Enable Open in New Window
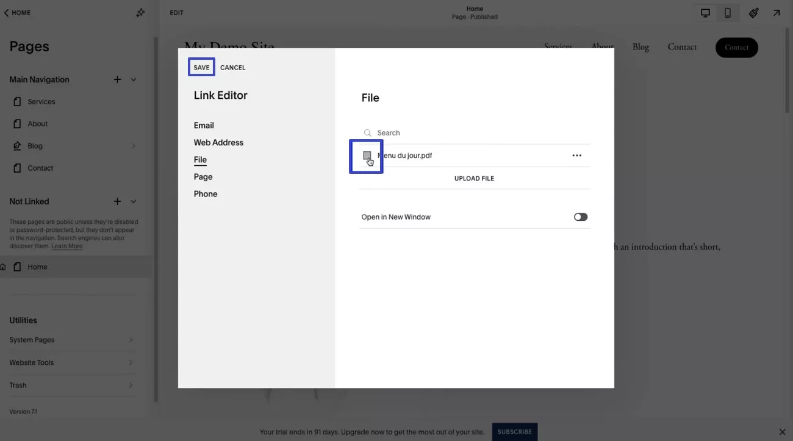793x441 pixels. (x=579, y=217)
